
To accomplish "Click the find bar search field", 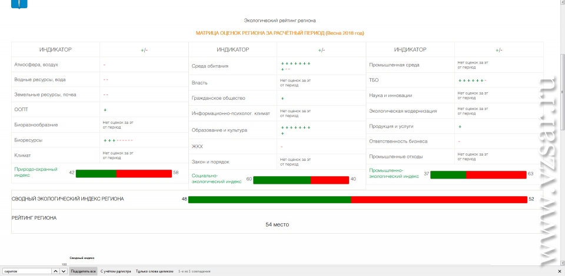I will pos(26,271).
